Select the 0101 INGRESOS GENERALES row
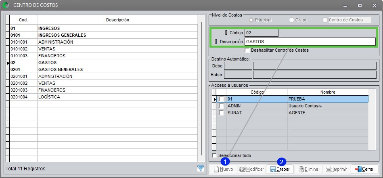The image size is (383, 178). 104,35
